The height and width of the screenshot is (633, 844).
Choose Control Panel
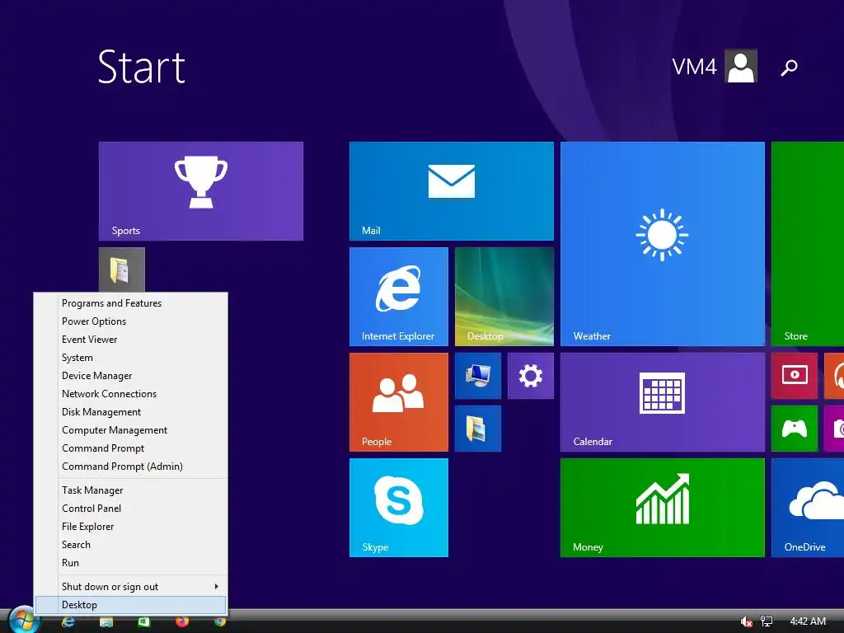click(131, 508)
